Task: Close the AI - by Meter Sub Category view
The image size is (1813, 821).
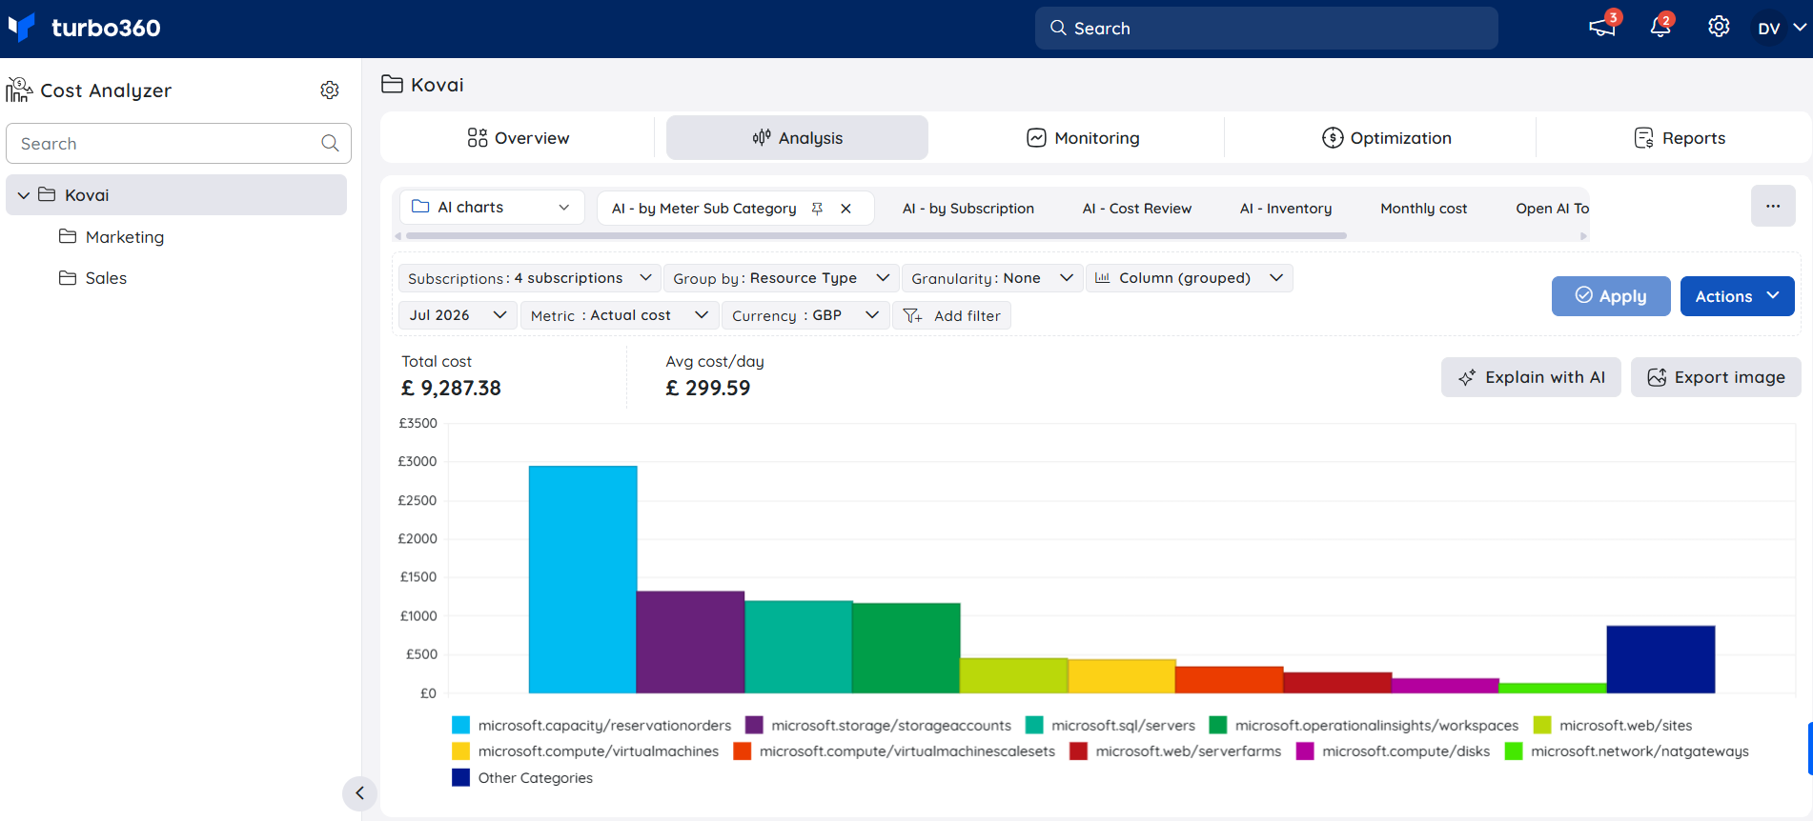Action: tap(845, 209)
